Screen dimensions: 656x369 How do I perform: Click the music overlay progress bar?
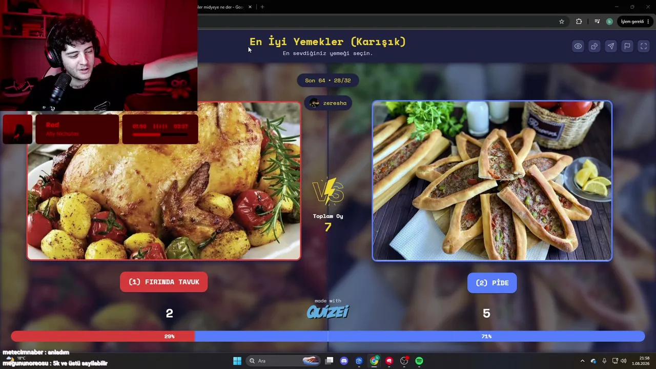click(160, 135)
